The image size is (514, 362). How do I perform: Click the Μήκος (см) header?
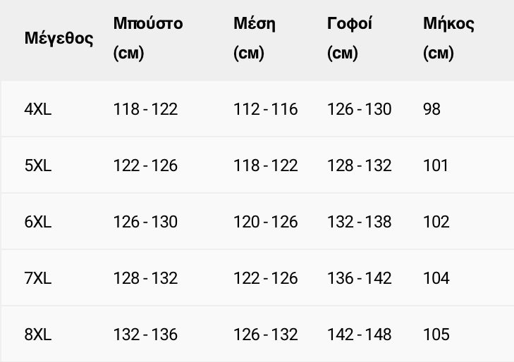[448, 38]
